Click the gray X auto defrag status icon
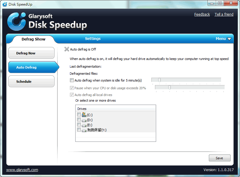This screenshot has height=177, width=240. 67,49
